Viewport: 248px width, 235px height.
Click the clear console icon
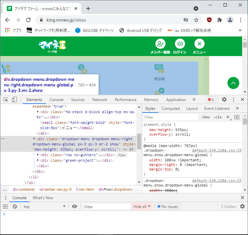[x=15, y=206]
